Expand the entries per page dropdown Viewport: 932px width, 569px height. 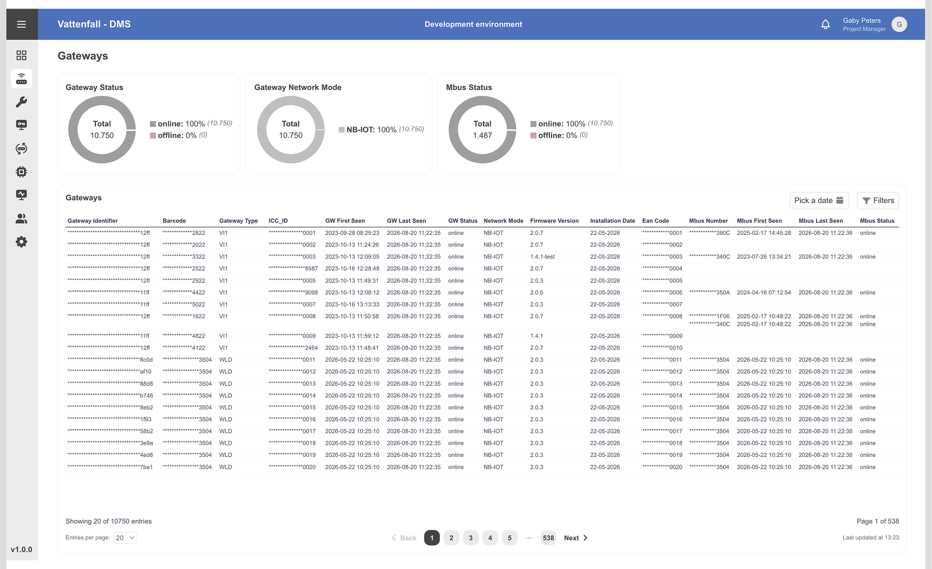coord(125,538)
